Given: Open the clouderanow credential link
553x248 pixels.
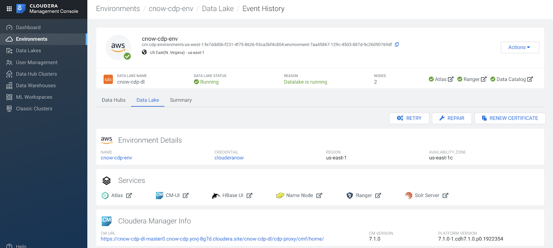Looking at the screenshot, I should (229, 158).
